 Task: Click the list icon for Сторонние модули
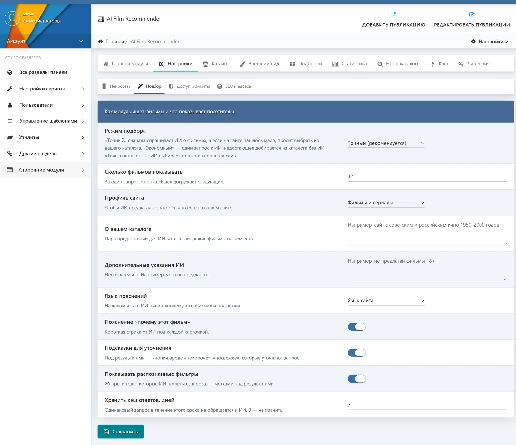coord(10,170)
